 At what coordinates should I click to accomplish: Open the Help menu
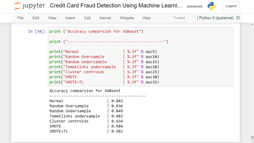pyautogui.click(x=147, y=18)
